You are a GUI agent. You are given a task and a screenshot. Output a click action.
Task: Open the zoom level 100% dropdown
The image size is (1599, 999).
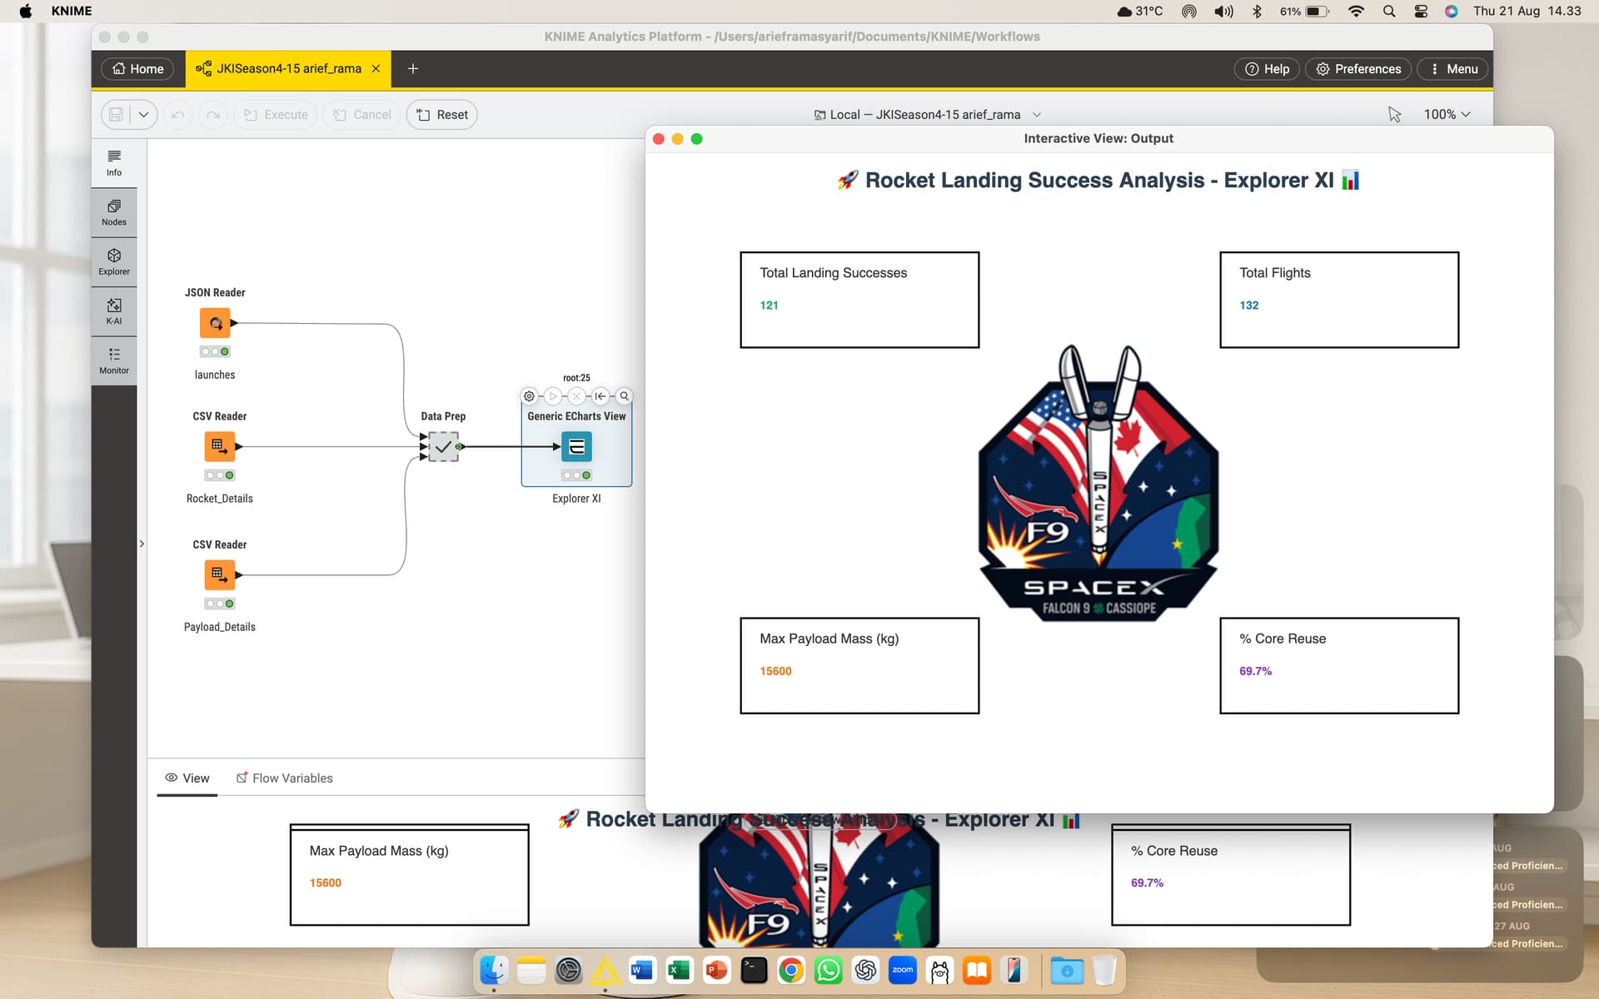tap(1447, 115)
